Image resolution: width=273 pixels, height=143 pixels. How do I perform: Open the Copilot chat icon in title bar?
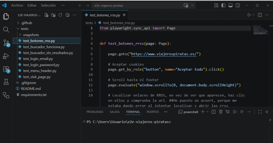[186, 6]
